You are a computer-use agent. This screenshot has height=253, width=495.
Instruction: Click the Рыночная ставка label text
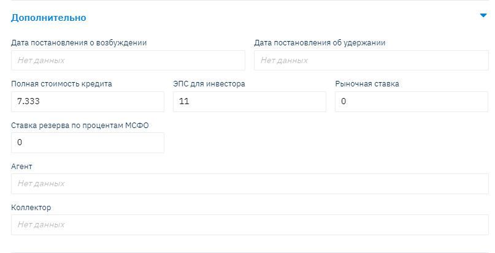(x=367, y=84)
